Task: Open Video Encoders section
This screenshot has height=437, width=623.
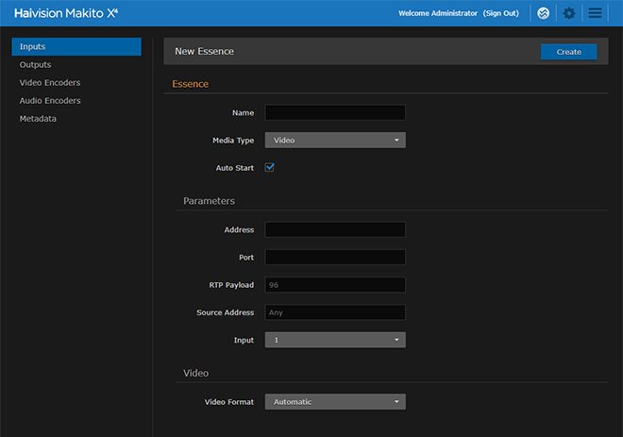Action: coord(50,83)
